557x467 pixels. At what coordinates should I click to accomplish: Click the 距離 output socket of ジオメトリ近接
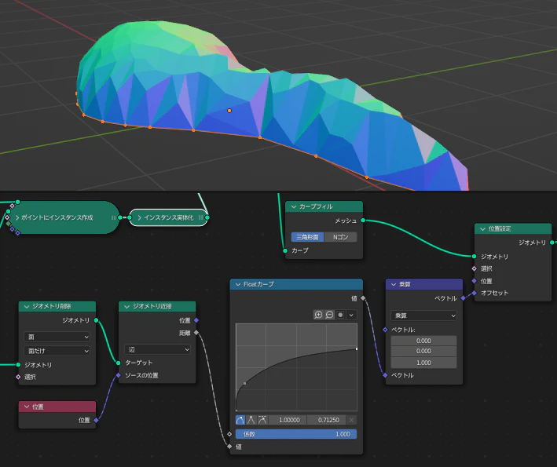(196, 333)
